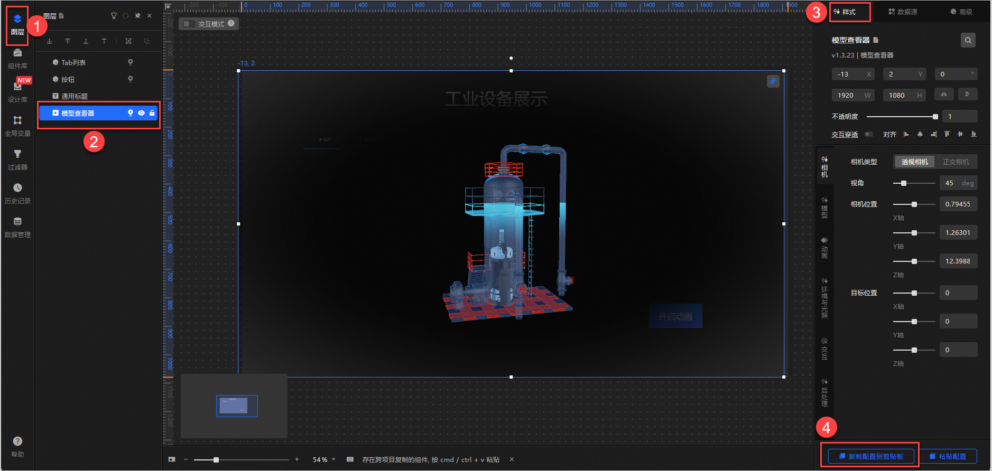Toggle the 交互穿透 switch

[x=869, y=134]
